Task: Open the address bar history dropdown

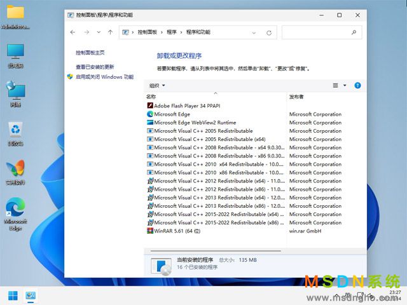Action: point(254,32)
